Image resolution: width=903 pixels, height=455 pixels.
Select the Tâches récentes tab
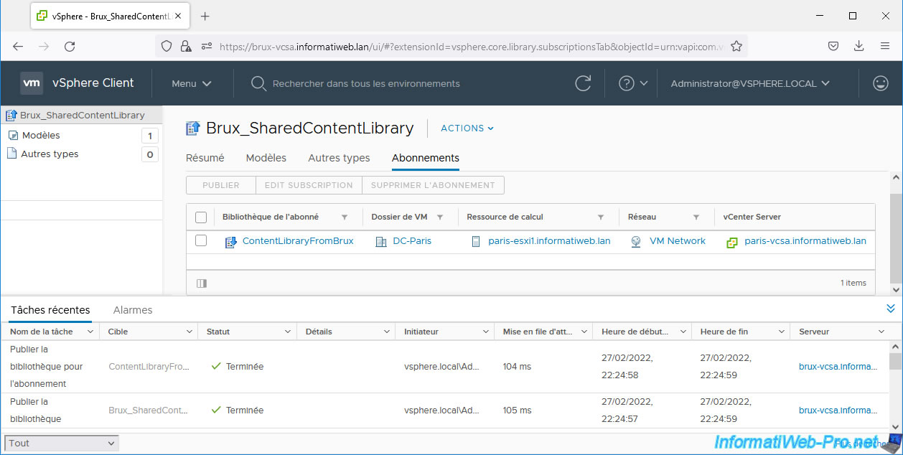pos(50,310)
